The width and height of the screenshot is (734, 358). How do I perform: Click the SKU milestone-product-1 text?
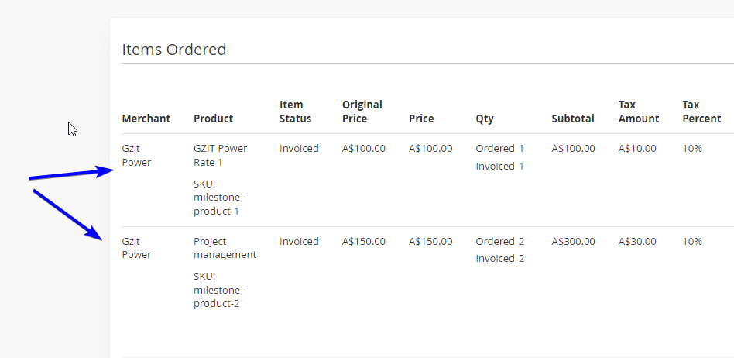pos(218,198)
